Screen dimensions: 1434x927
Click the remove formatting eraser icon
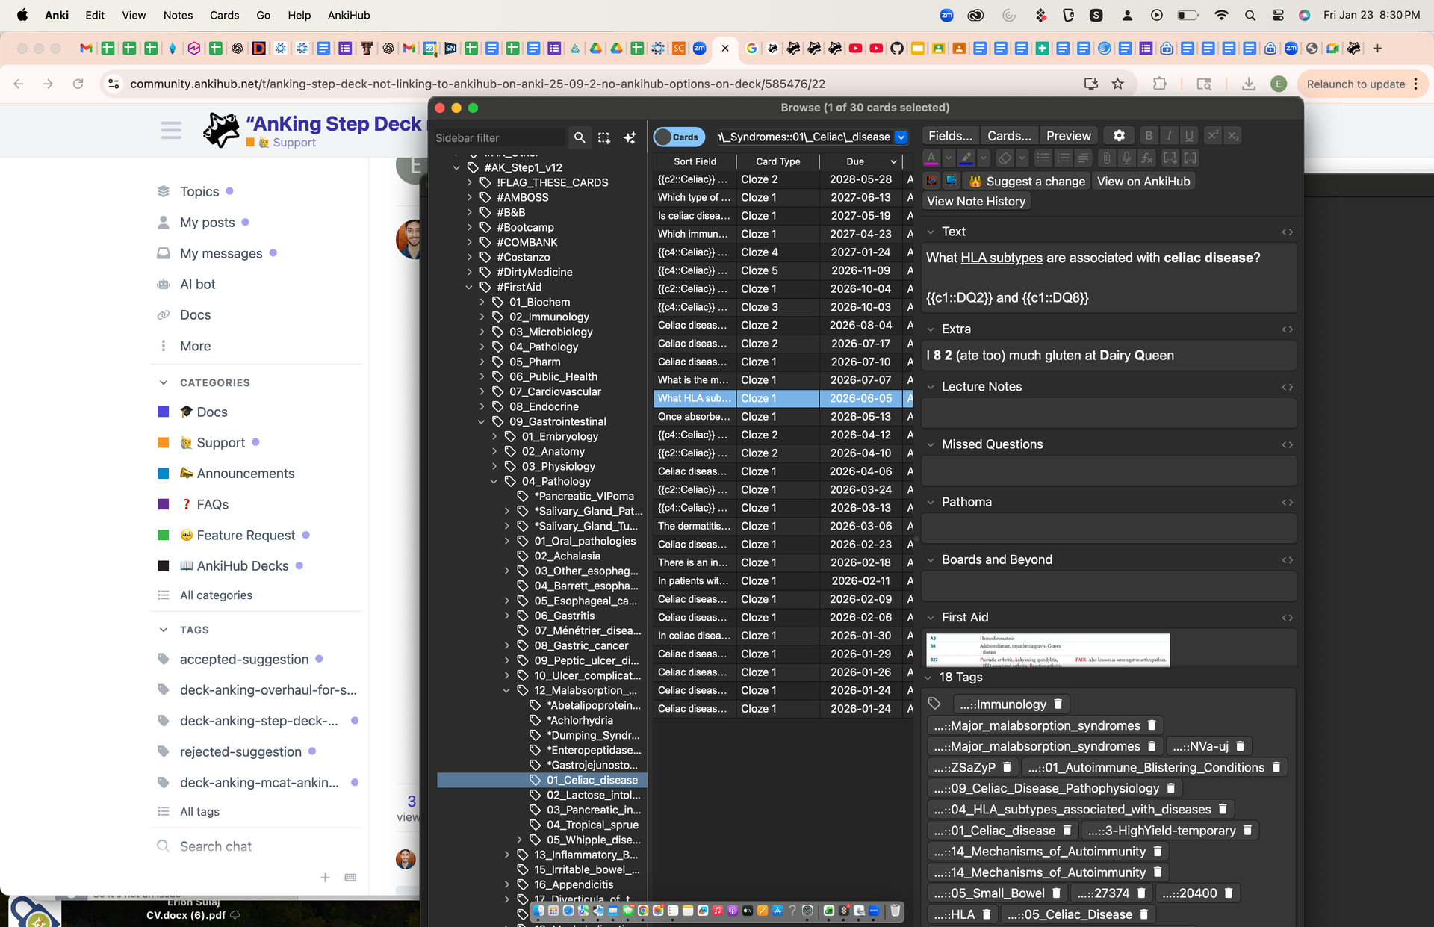1005,158
